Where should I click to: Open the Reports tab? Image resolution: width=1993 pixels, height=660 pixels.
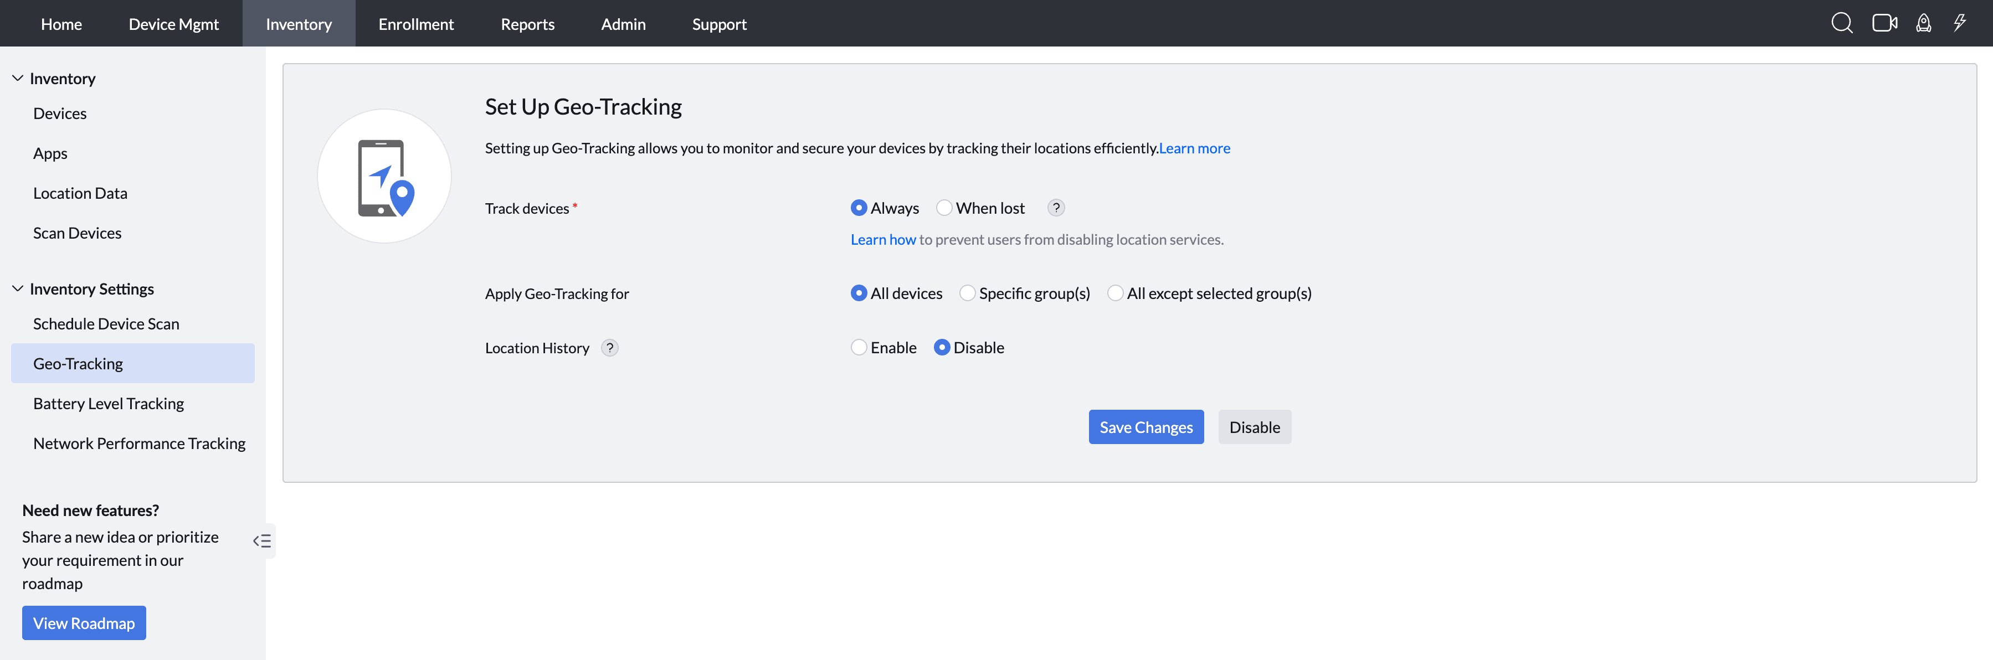pos(527,24)
